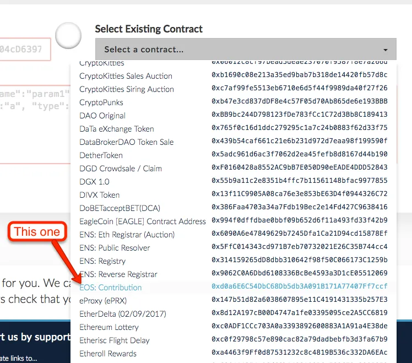Viewport: 412px width, 363px height.
Task: Select the round radio button near the contract heading
Action: (68, 35)
